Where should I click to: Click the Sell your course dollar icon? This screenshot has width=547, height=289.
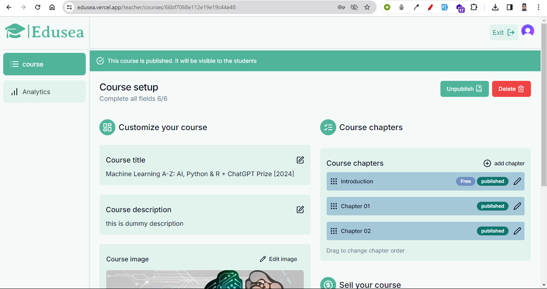pyautogui.click(x=328, y=283)
